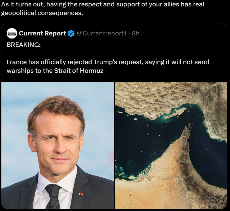Open the Current Report profile avatar
The width and height of the screenshot is (230, 211).
[12, 33]
